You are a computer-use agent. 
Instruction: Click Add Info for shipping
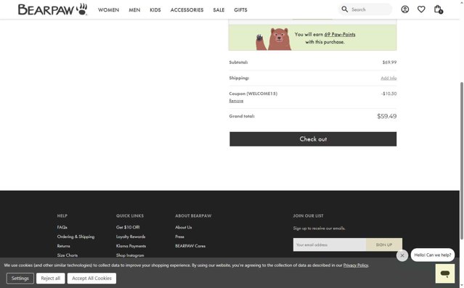pos(388,78)
